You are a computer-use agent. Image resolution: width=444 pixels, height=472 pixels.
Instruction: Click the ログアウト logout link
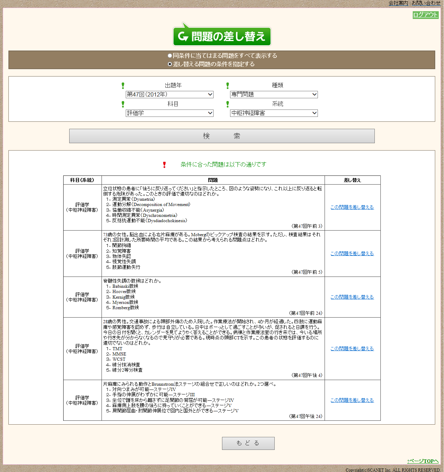[425, 15]
